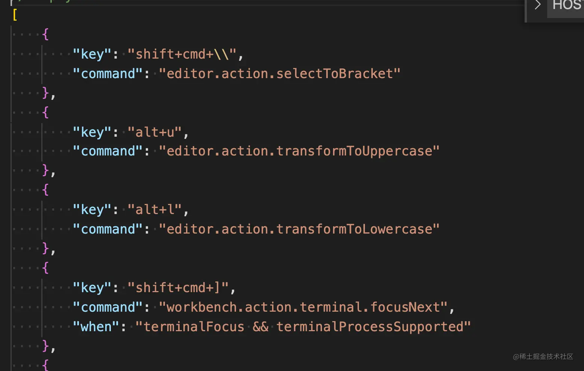Click the opening brace above the alt+l key
The height and width of the screenshot is (371, 584).
pos(45,190)
